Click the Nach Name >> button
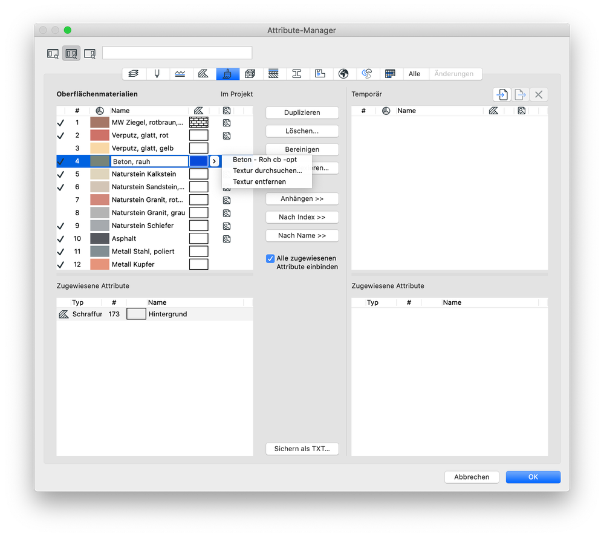This screenshot has height=537, width=604. [x=302, y=236]
